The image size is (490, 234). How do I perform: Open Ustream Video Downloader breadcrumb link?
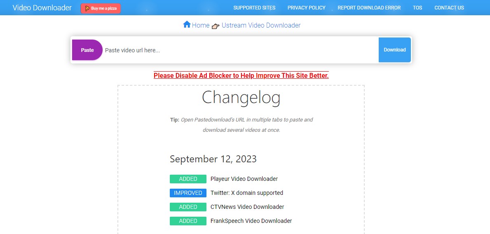(261, 26)
